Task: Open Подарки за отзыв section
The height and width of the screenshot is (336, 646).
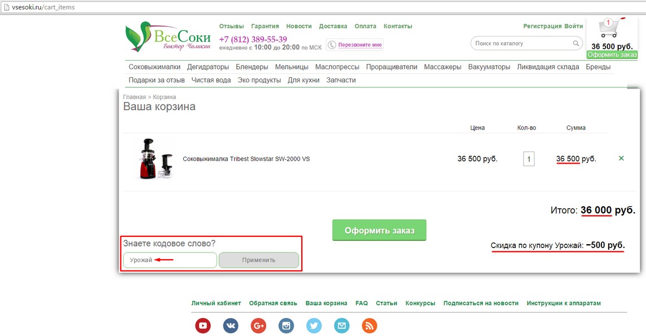Action: tap(156, 80)
